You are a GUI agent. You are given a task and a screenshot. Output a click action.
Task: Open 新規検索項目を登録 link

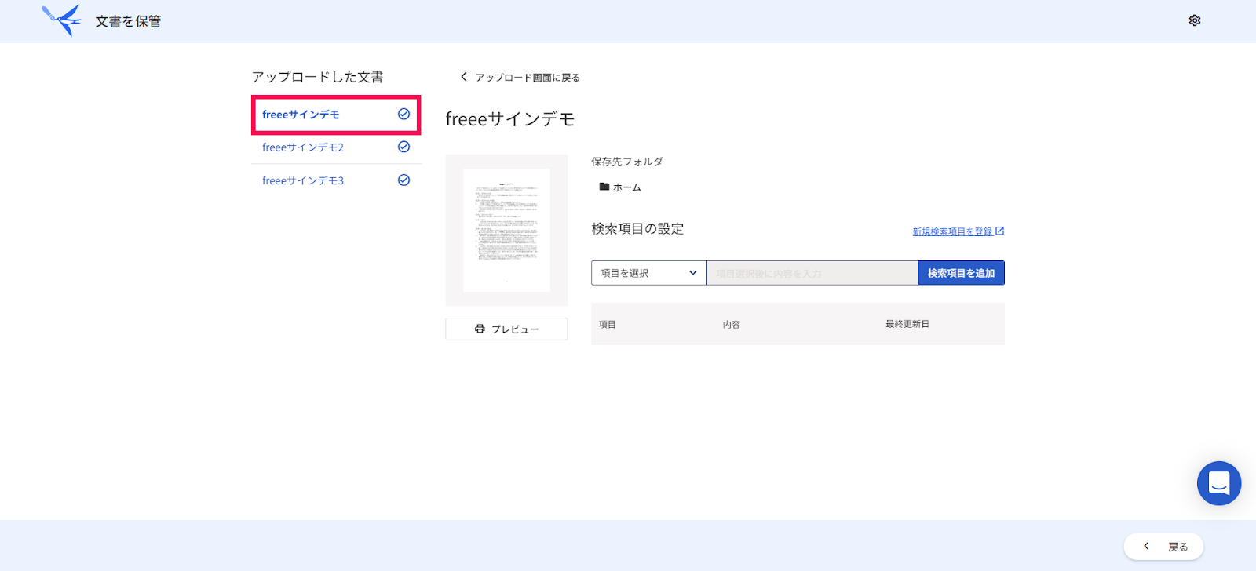pyautogui.click(x=952, y=231)
